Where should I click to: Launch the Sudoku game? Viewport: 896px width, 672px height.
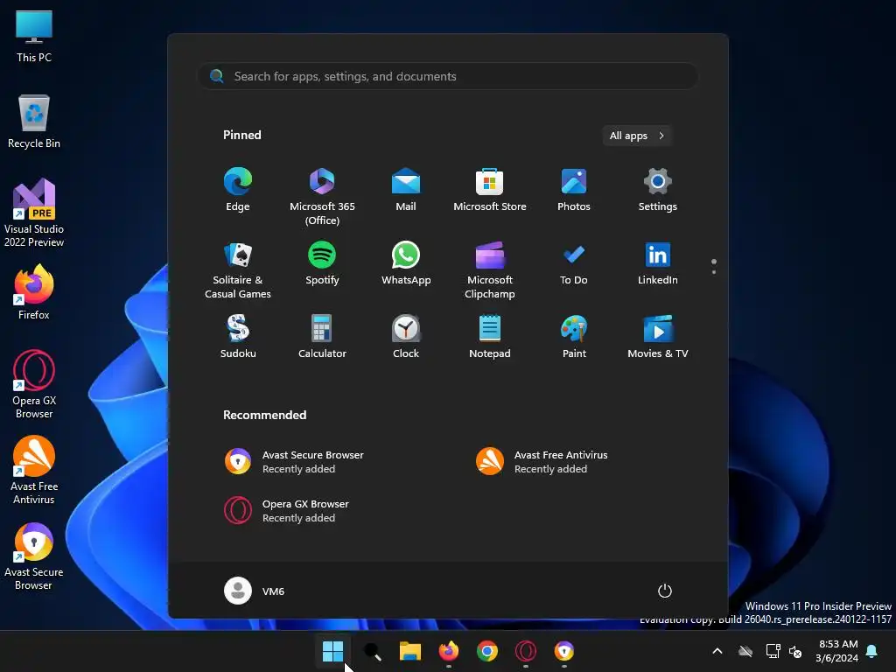coord(238,337)
